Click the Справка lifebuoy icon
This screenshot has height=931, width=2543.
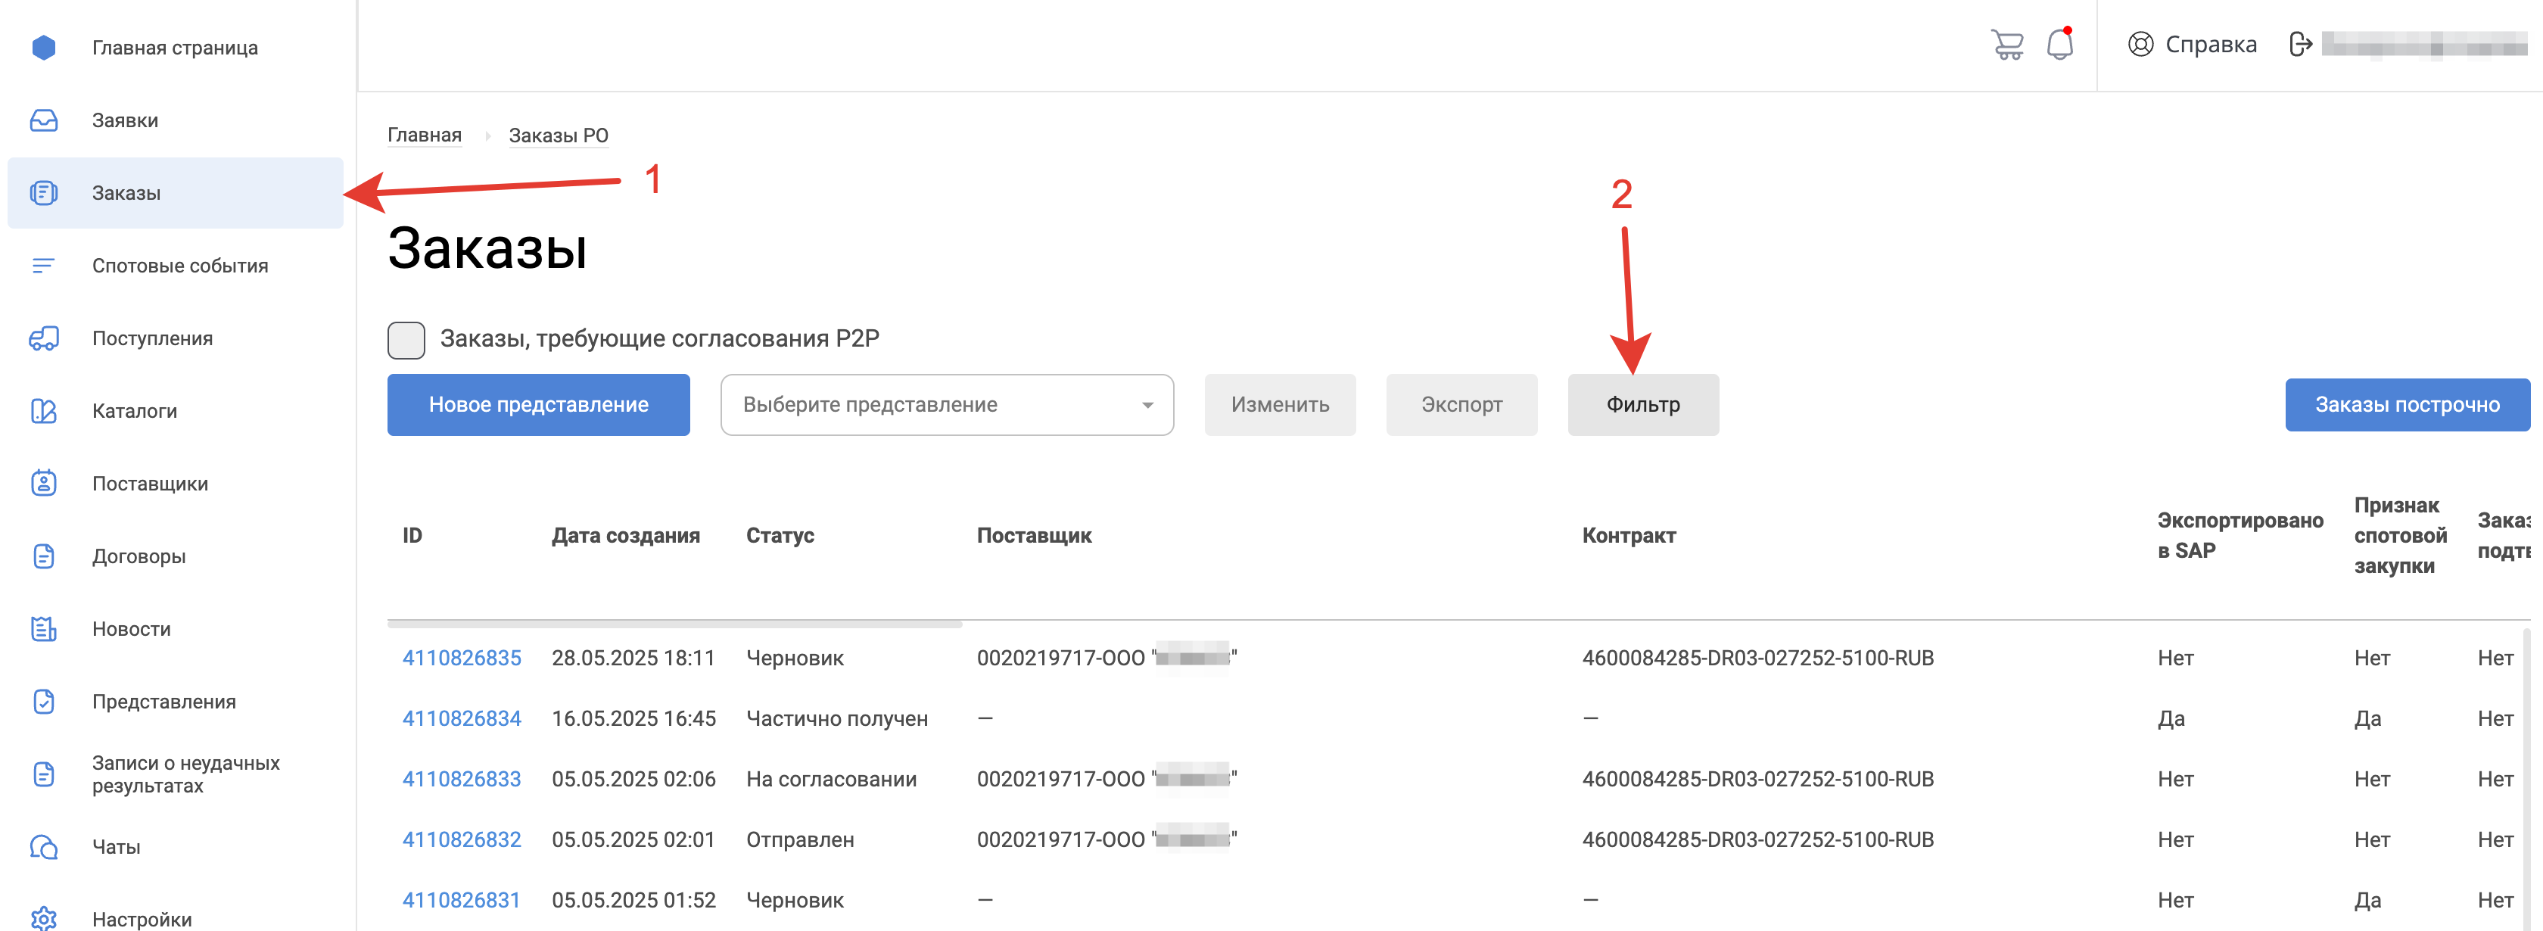(2140, 45)
